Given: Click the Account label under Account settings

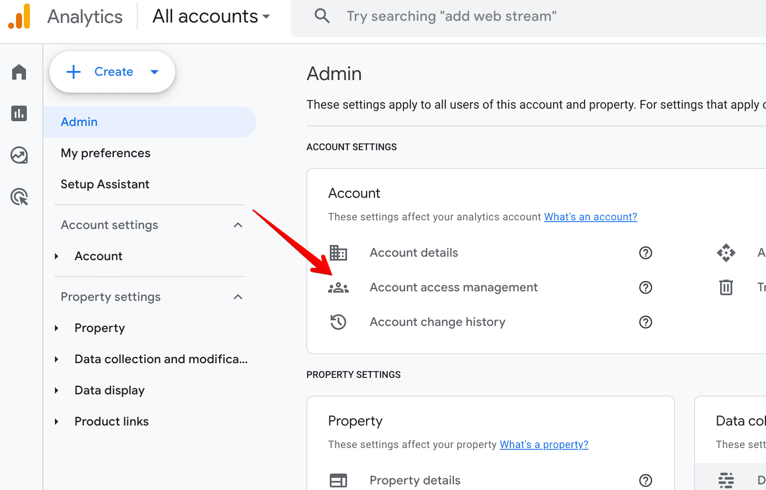Looking at the screenshot, I should pos(99,256).
